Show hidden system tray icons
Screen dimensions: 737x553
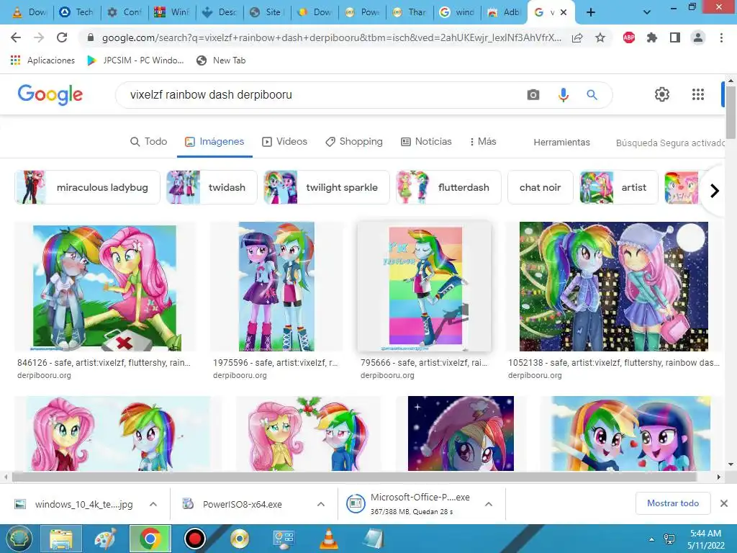click(x=651, y=539)
